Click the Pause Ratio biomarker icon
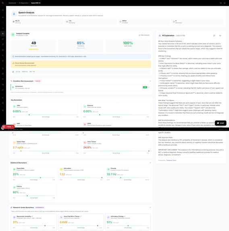Image resolution: width=229 pixels, height=231 pixels. coord(14,169)
